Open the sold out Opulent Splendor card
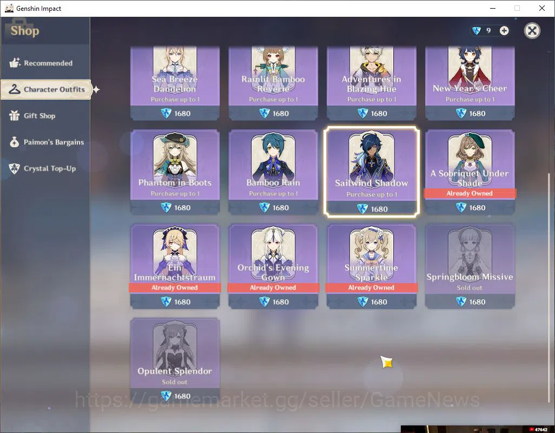The image size is (555, 433). click(175, 360)
